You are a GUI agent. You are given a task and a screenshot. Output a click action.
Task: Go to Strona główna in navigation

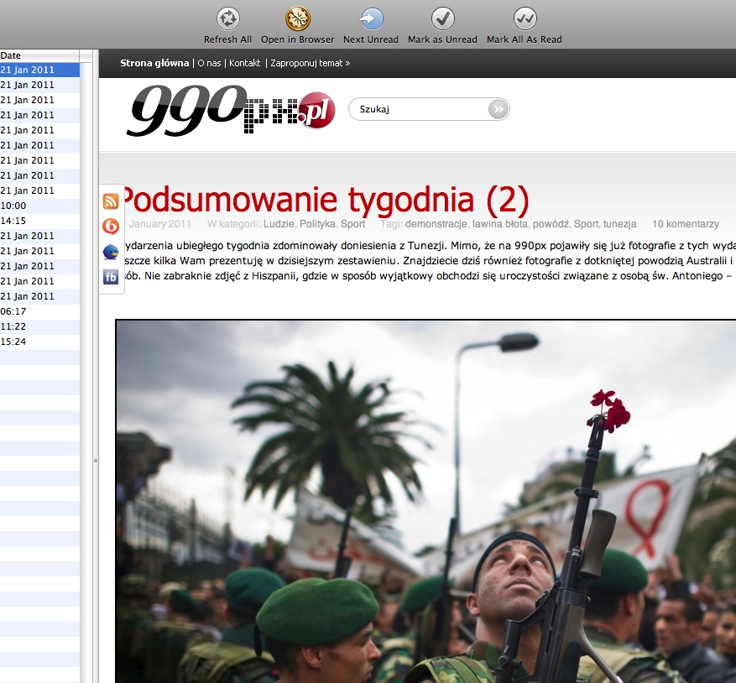(x=154, y=63)
